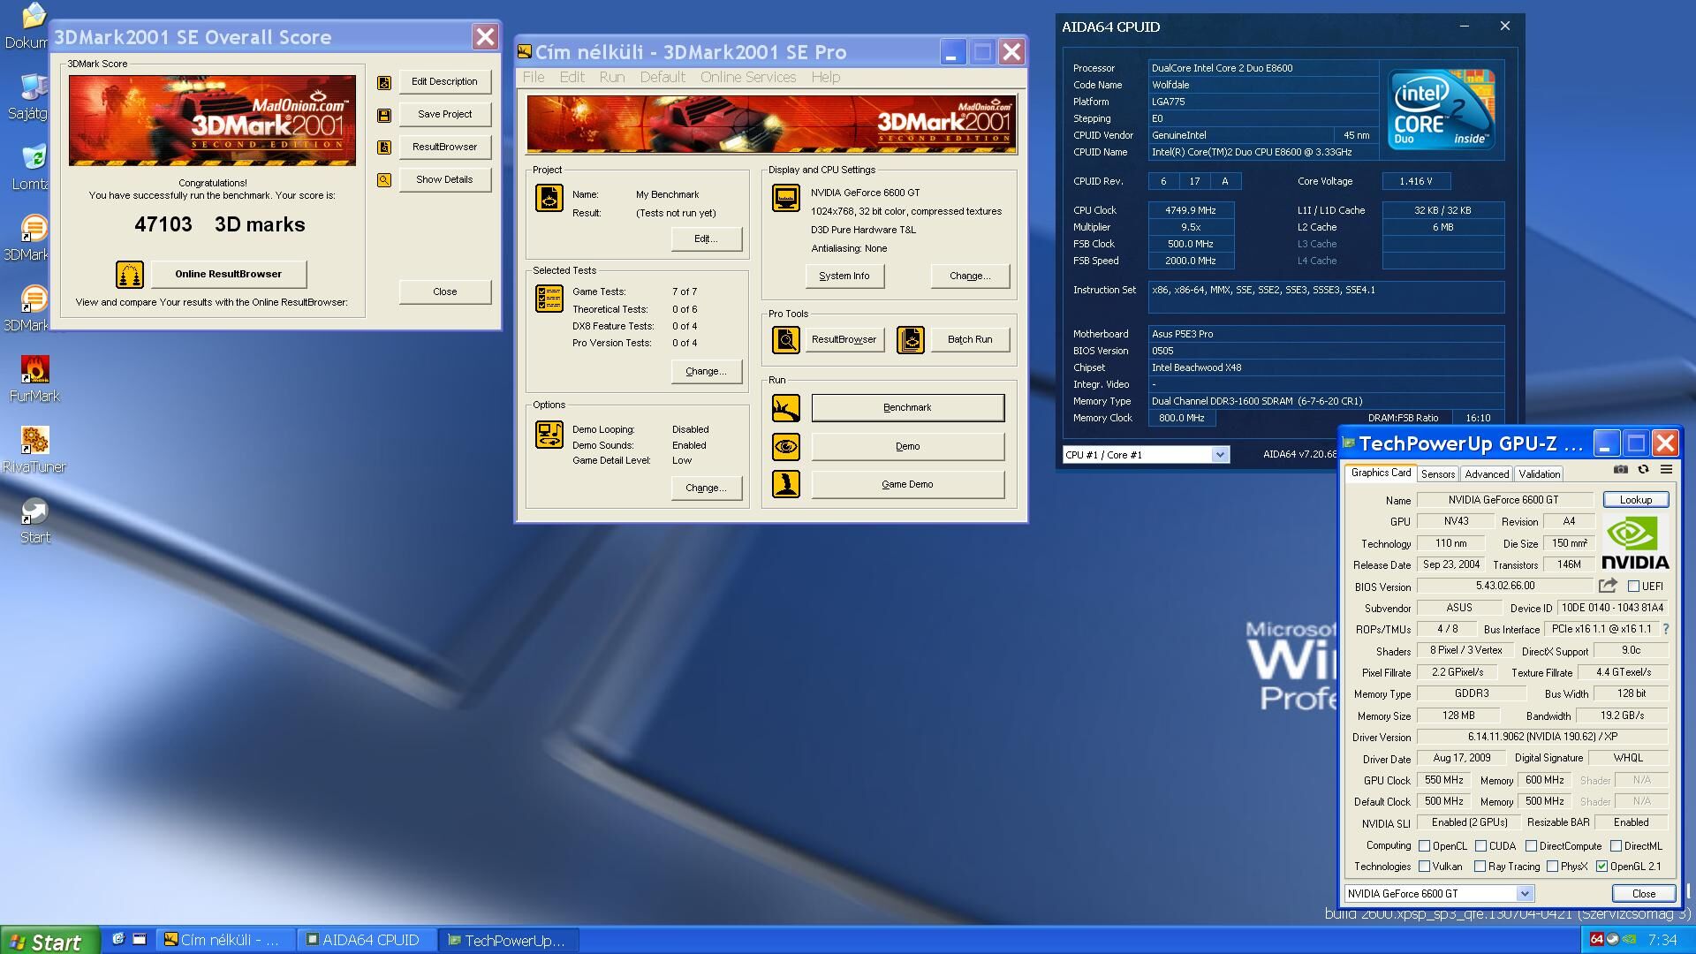Click Change... button in Options section

(x=706, y=488)
